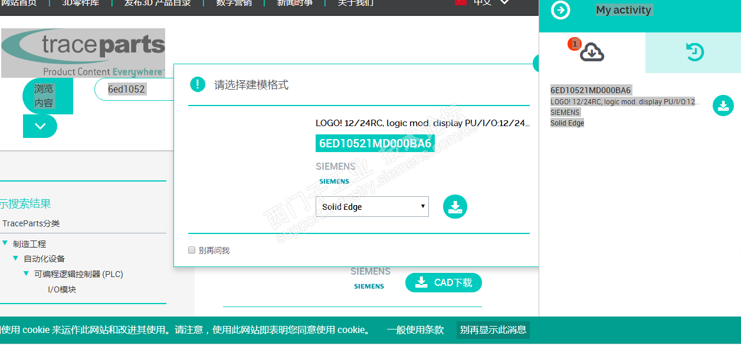Open the Solid Edge format dropdown
741x346 pixels.
coord(372,207)
